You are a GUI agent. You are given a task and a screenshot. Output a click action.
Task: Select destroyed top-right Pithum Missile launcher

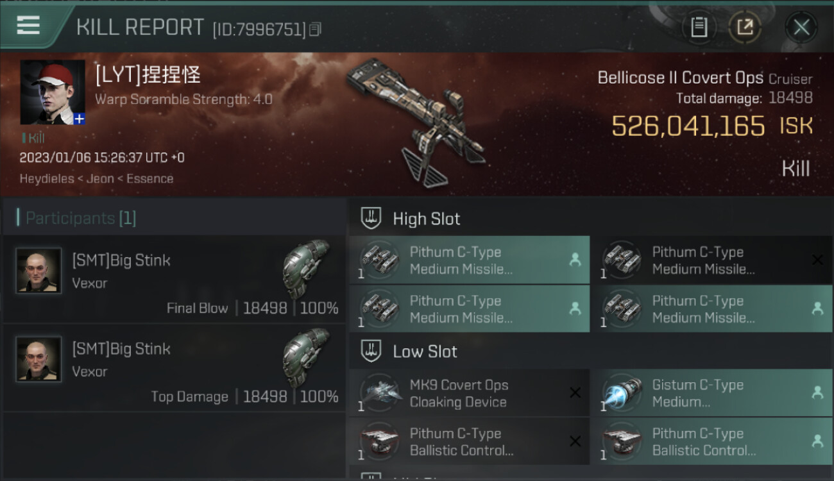pos(712,260)
